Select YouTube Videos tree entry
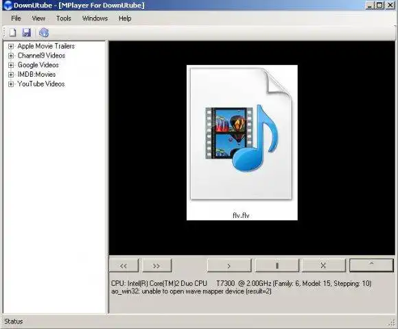The width and height of the screenshot is (398, 329). 41,84
